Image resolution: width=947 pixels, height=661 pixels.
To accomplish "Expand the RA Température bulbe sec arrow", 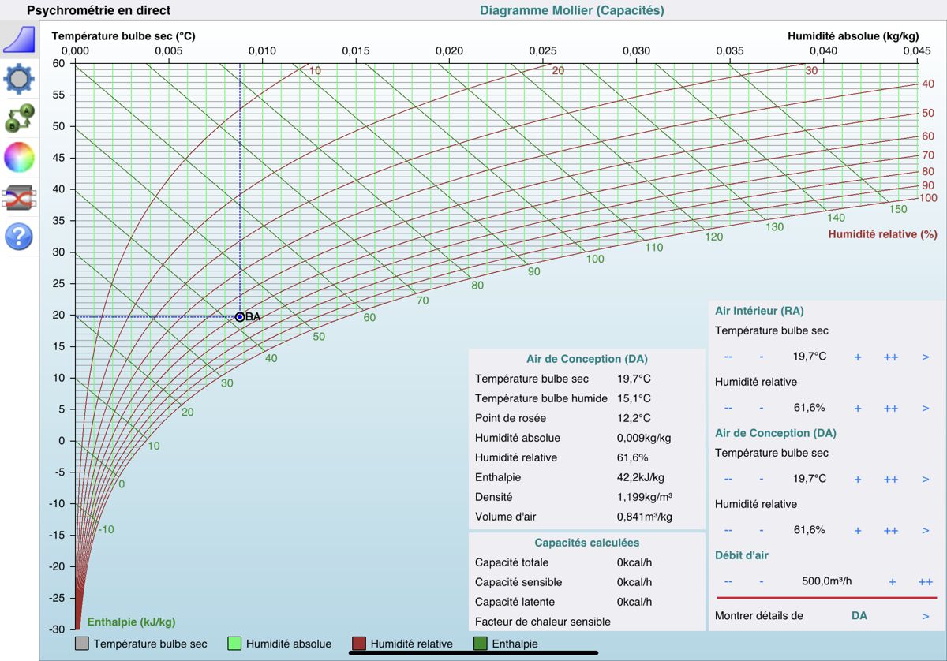I will coord(926,357).
